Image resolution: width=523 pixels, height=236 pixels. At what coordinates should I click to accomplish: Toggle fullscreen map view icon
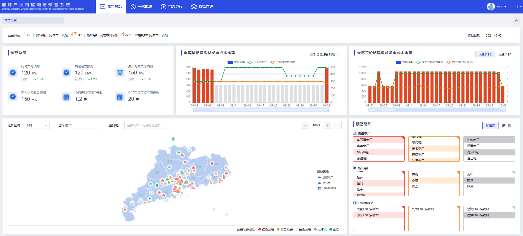pyautogui.click(x=338, y=126)
